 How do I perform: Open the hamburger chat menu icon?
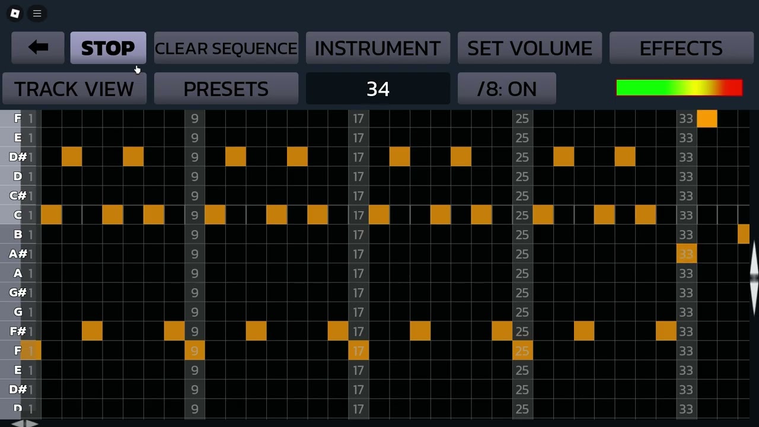tap(37, 13)
